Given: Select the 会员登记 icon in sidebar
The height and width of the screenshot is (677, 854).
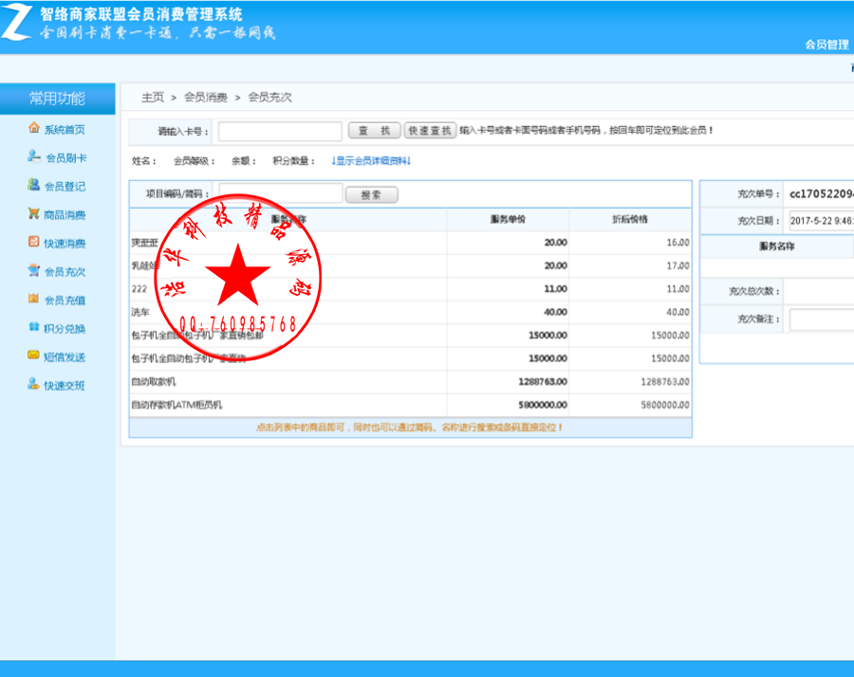Looking at the screenshot, I should pyautogui.click(x=34, y=185).
